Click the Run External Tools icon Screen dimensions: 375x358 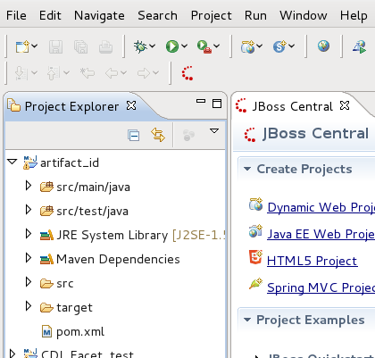(204, 46)
